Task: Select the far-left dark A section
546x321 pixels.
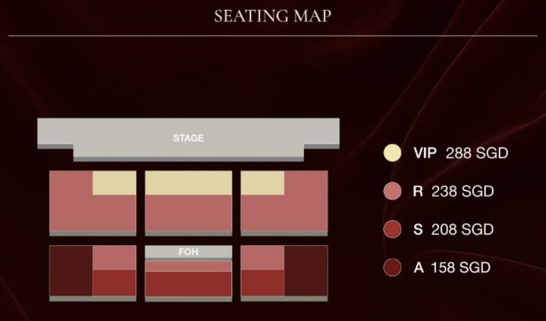Action: (x=71, y=271)
